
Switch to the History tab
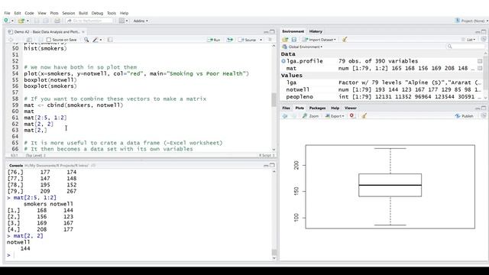(316, 31)
